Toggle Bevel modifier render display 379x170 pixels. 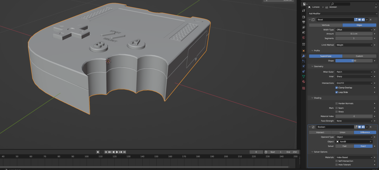(363, 20)
